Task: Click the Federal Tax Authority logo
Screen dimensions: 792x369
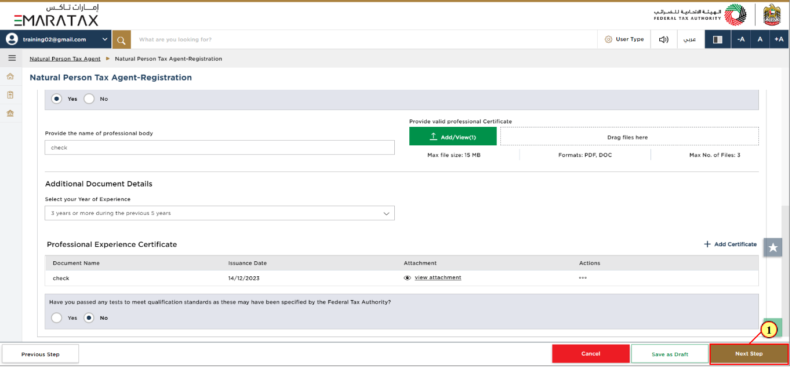Action: (x=700, y=15)
